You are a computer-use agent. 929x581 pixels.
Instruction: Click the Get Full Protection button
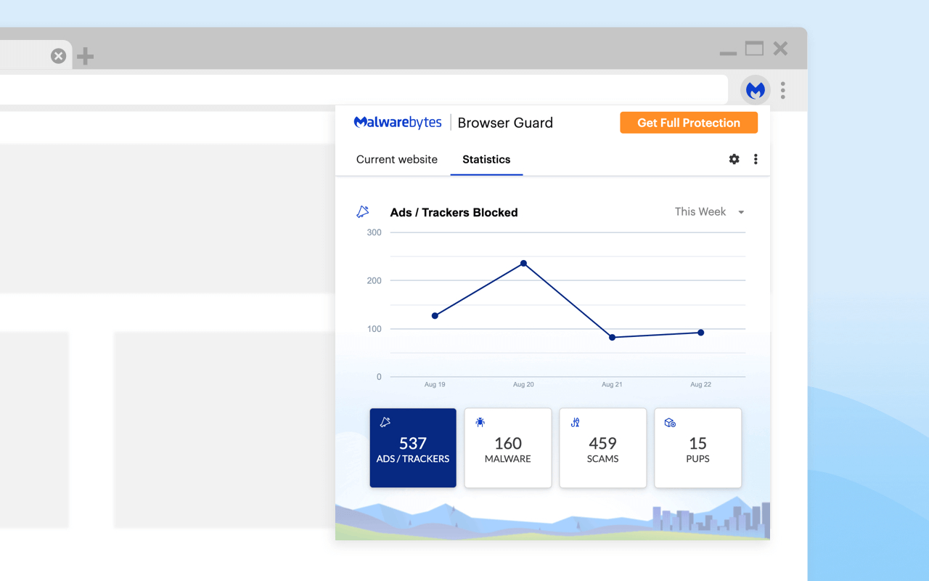click(689, 123)
